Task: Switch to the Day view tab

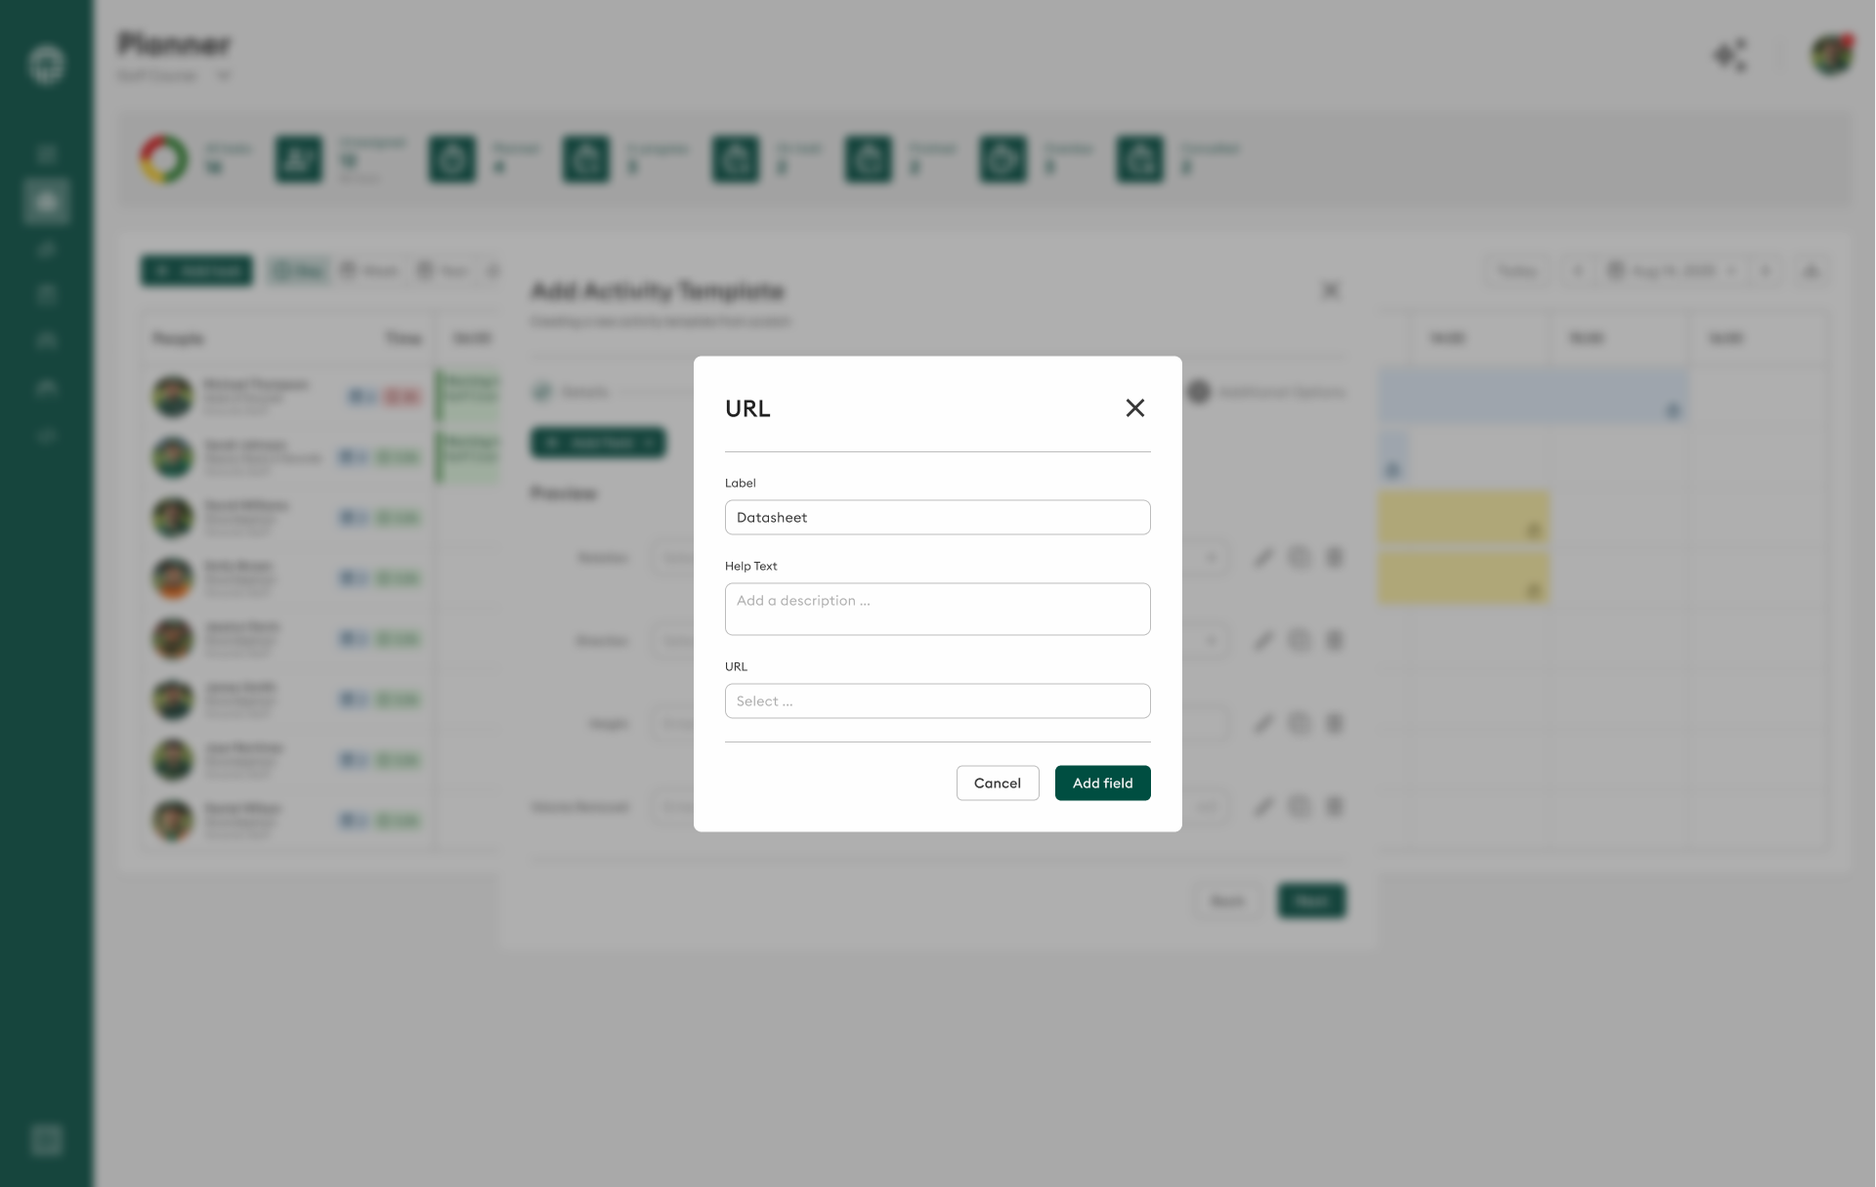Action: pos(298,271)
